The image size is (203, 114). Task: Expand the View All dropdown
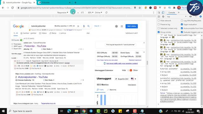[98, 26]
